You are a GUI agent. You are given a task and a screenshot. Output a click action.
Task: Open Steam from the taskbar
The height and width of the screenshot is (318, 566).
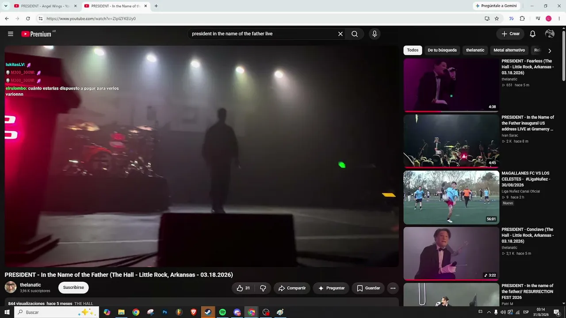click(208, 312)
